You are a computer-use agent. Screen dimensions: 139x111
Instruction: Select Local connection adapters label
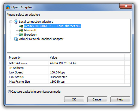(36, 22)
